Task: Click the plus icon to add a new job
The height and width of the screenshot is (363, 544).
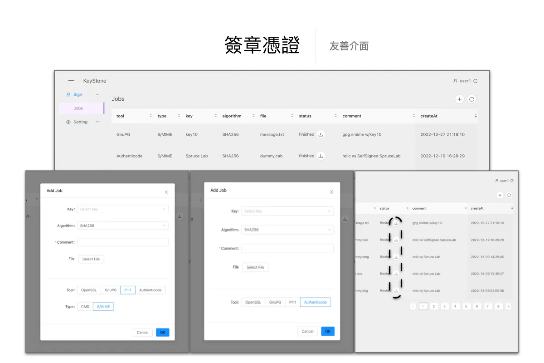Action: click(459, 99)
